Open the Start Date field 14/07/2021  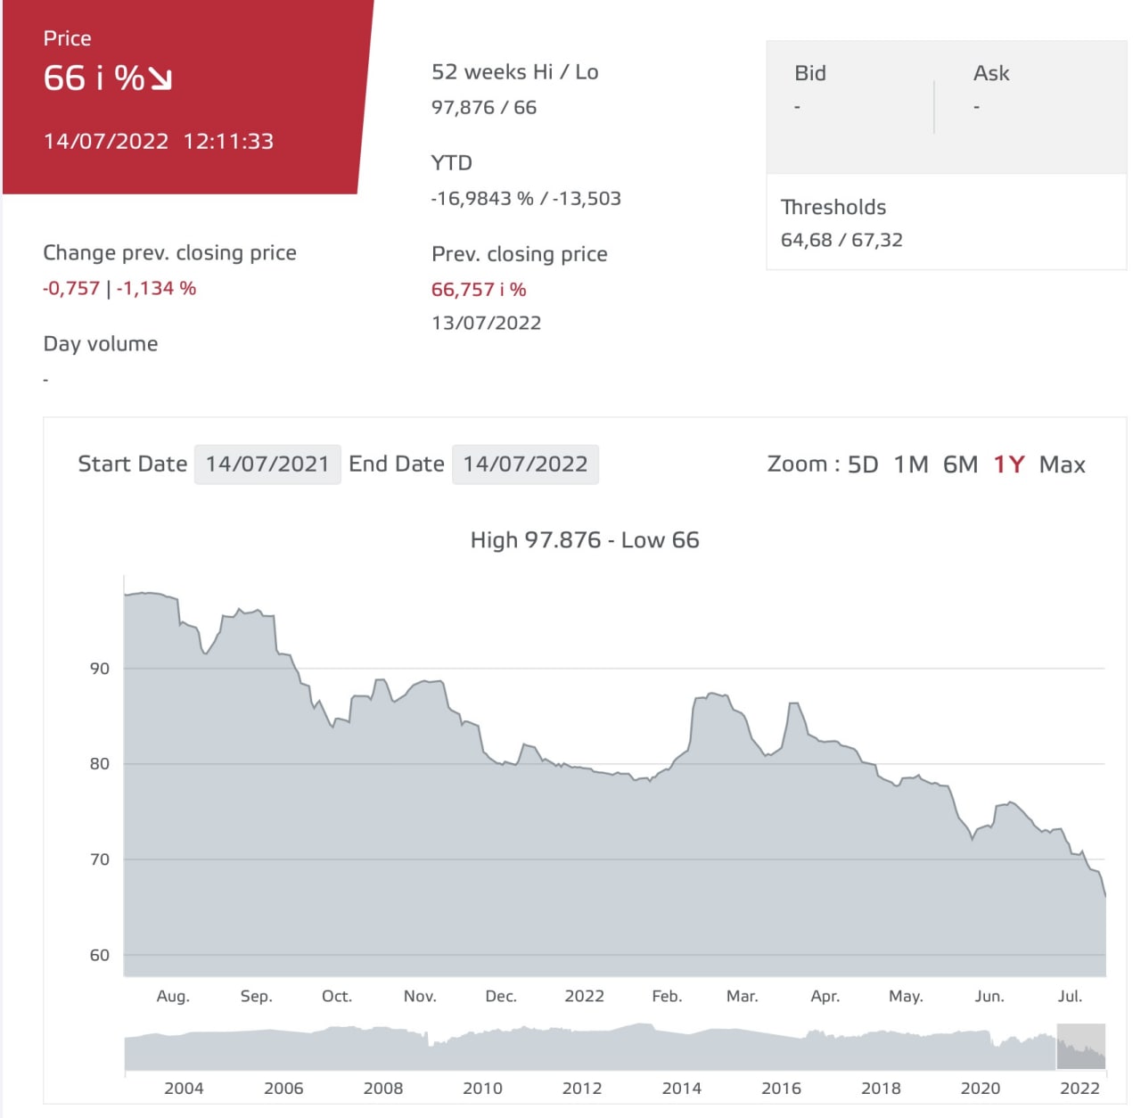267,464
